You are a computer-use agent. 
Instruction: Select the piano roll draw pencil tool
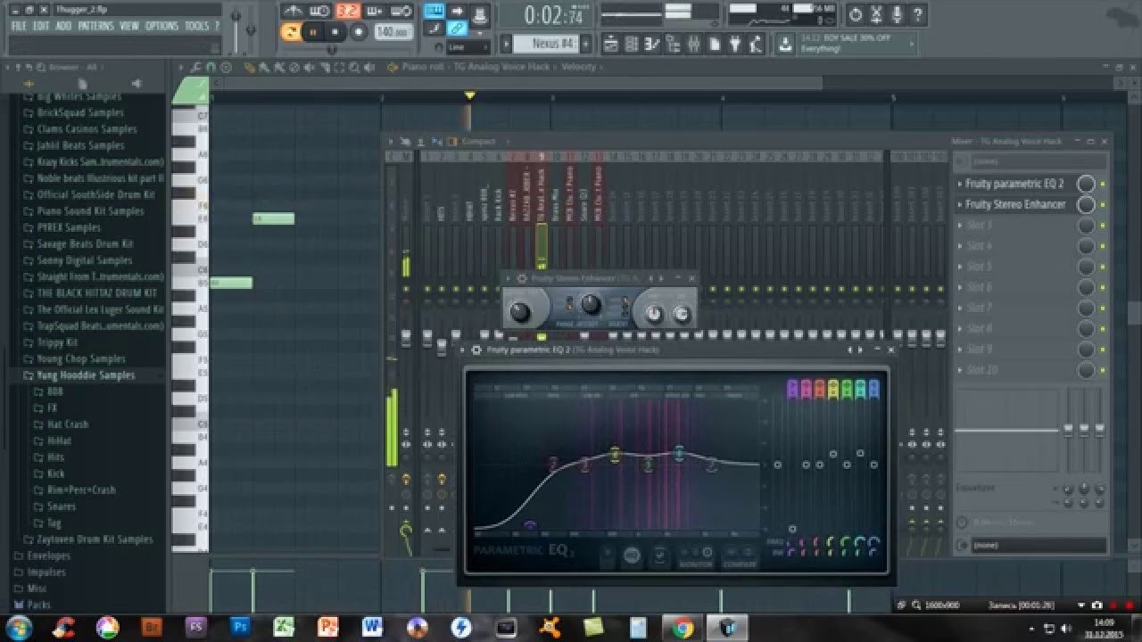(249, 67)
